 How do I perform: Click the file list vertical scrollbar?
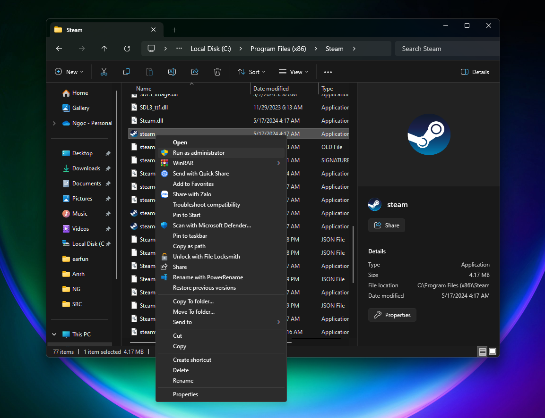click(x=353, y=254)
